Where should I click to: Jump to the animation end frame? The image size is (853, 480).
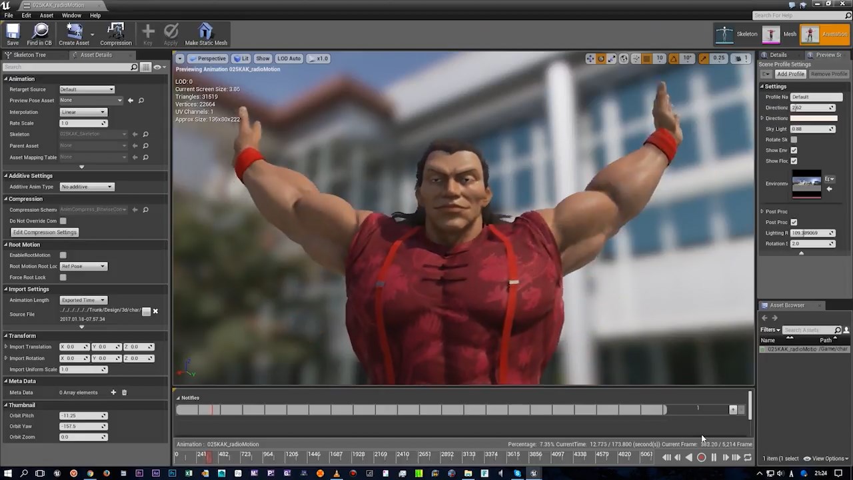736,457
